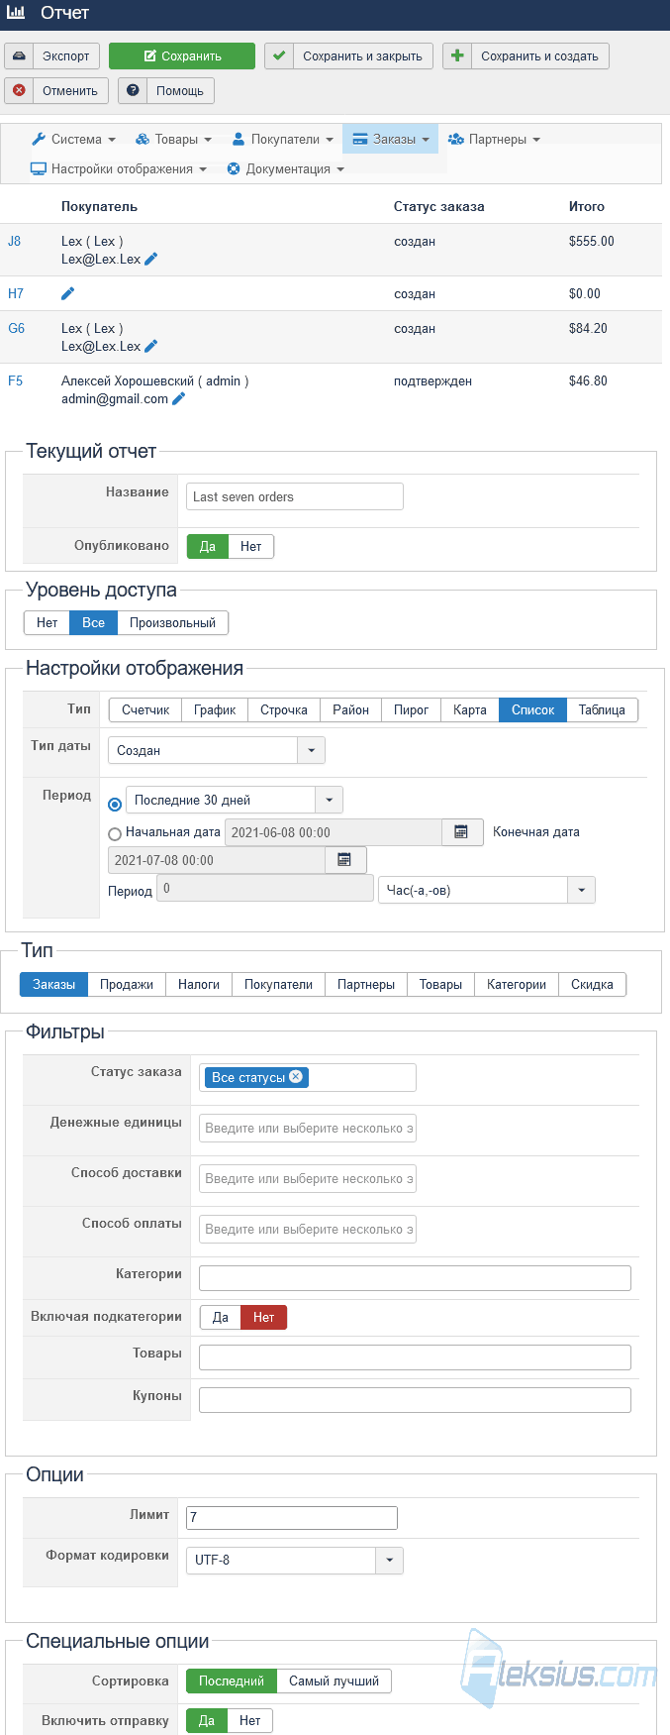Select report type Продажи
Screen dimensions: 670x1735
(x=127, y=984)
